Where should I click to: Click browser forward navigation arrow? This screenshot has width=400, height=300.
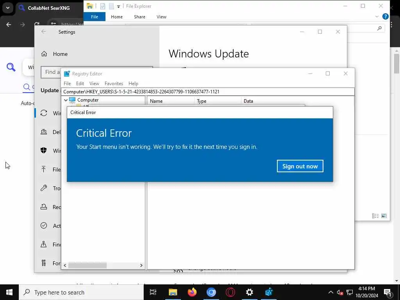(23, 25)
